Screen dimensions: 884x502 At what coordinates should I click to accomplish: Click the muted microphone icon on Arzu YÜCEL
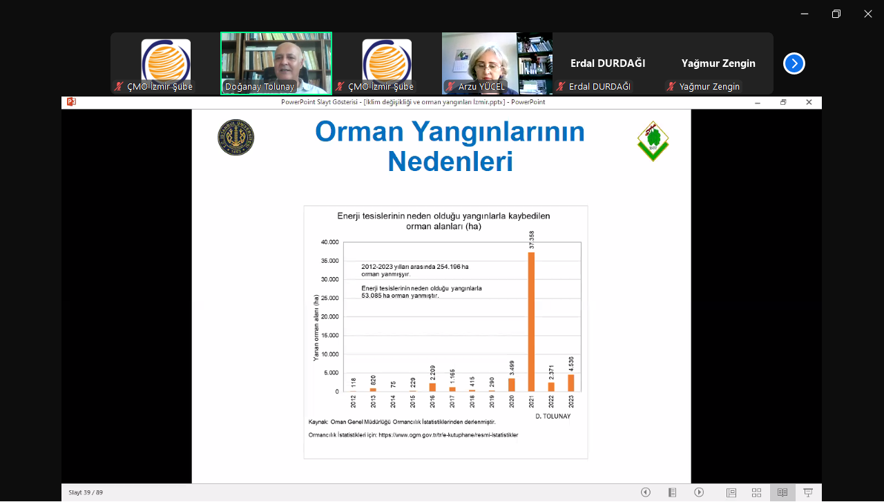click(450, 87)
